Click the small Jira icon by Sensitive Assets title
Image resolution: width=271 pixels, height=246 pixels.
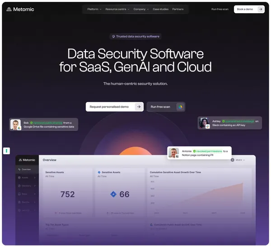99,172
